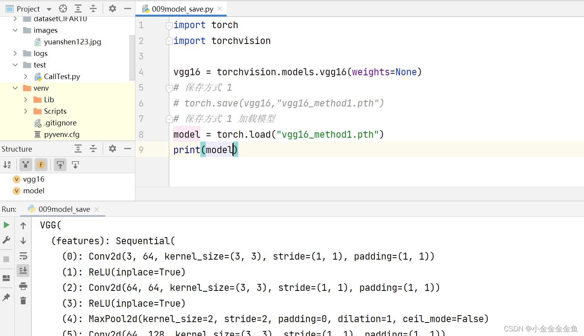This screenshot has height=336, width=584.
Task: Collapse the test folder
Action: click(x=15, y=65)
